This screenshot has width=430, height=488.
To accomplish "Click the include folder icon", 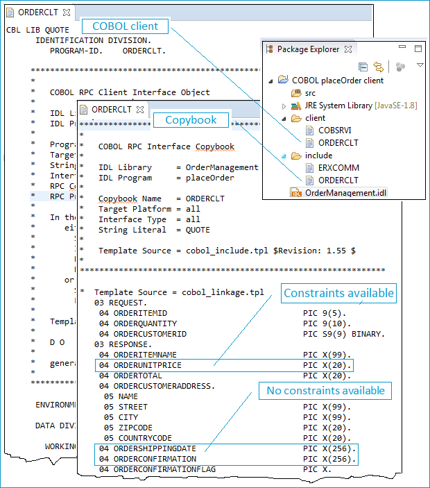I will (296, 155).
